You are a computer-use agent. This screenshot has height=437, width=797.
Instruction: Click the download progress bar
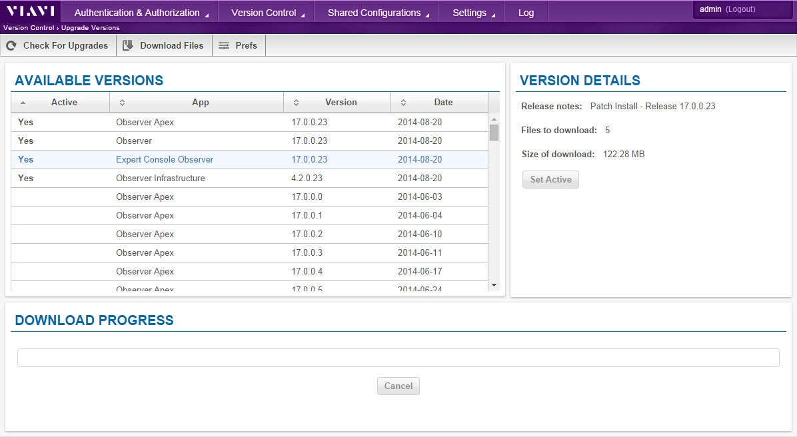click(398, 358)
